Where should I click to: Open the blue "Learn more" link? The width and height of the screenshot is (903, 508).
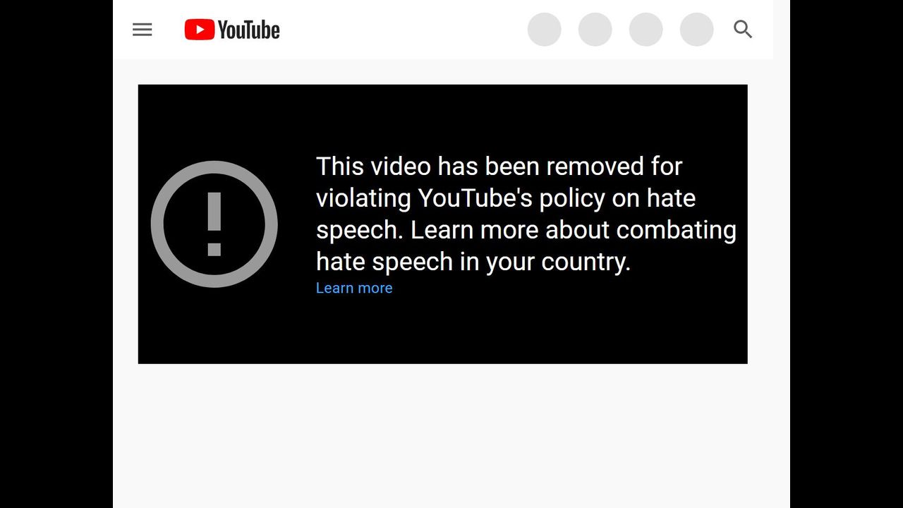(x=354, y=288)
